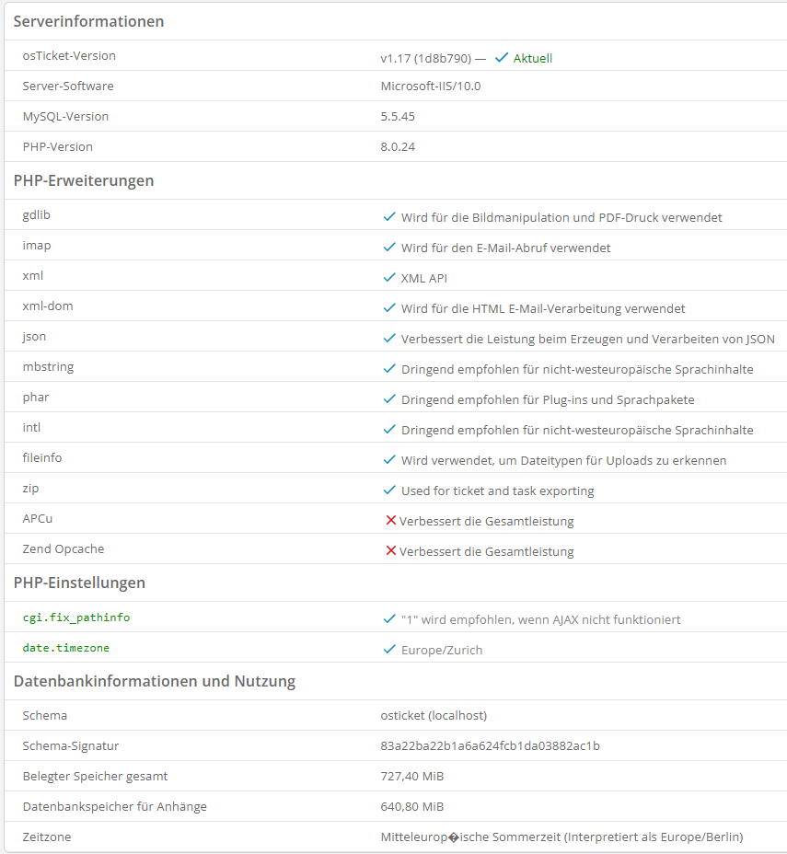The image size is (787, 854).
Task: Click the cgi.fix_pathinfo setting name
Action: pyautogui.click(x=76, y=617)
